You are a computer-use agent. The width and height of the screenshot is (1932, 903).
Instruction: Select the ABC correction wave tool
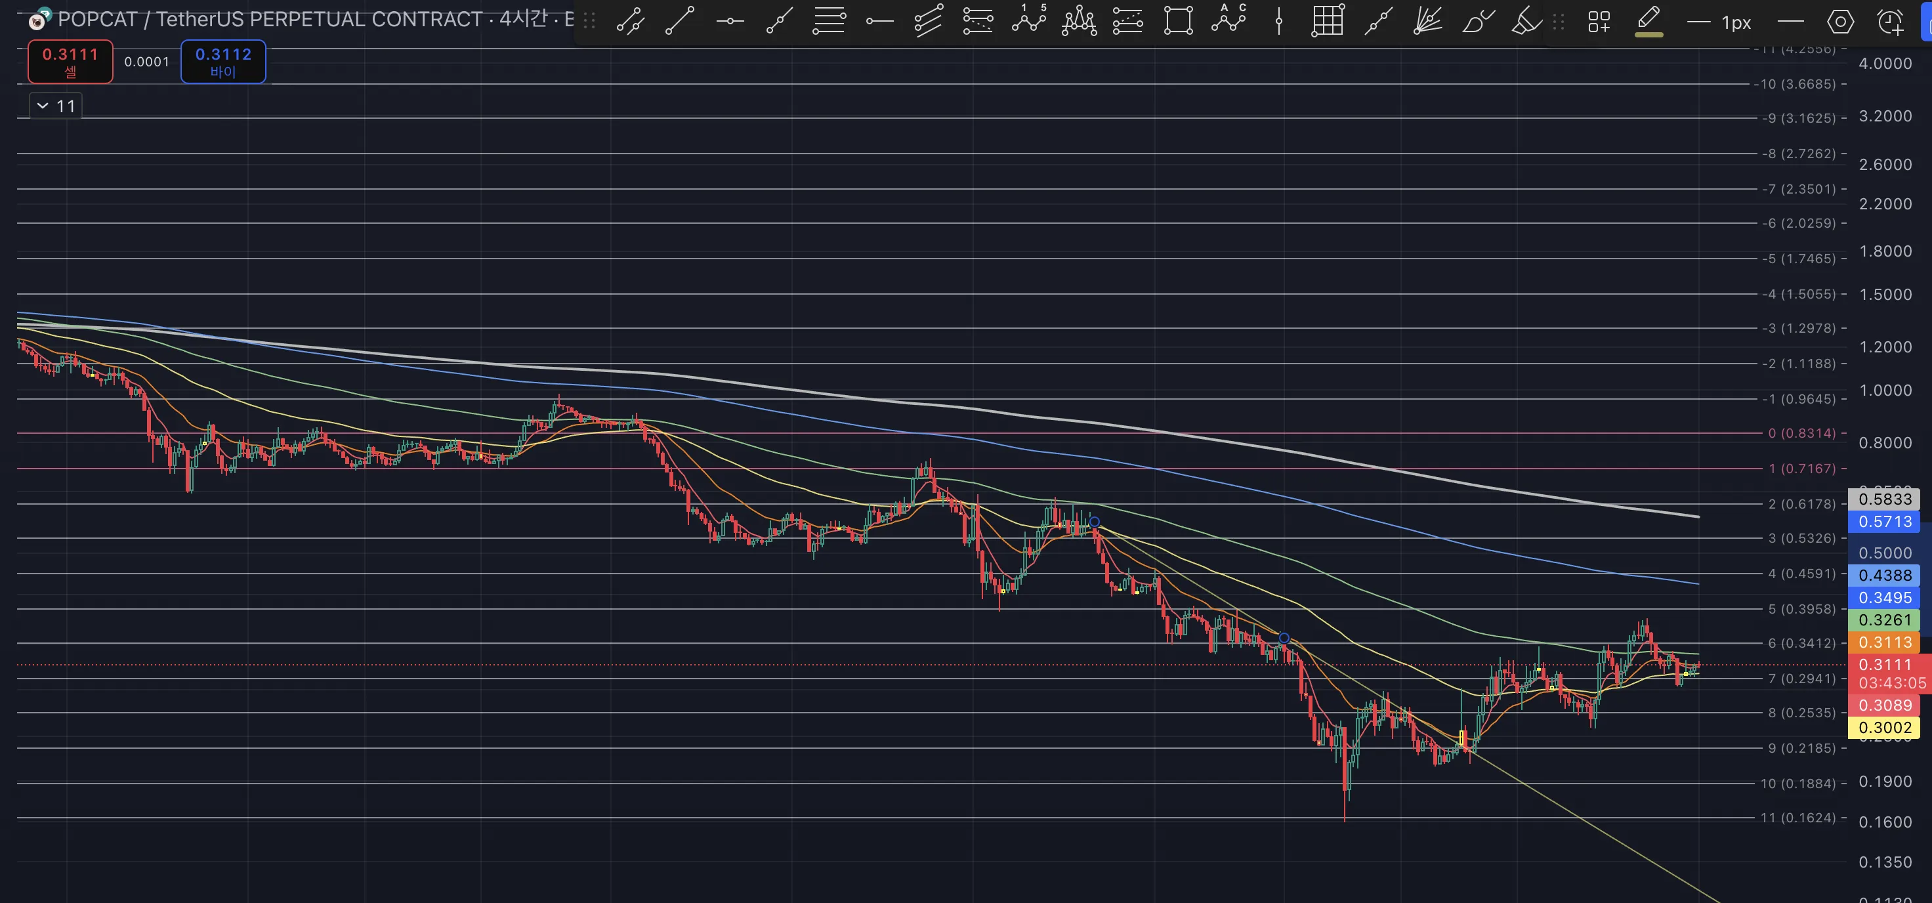(x=1228, y=19)
